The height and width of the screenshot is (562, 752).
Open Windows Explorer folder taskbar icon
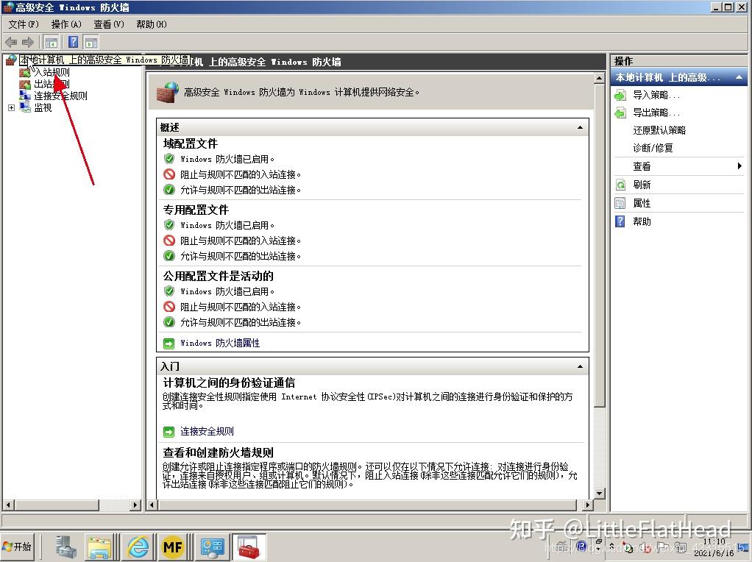99,547
